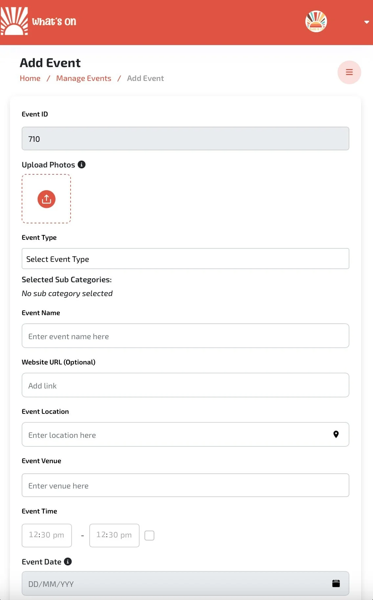373x600 pixels.
Task: Expand the account dropdown arrow
Action: 366,22
